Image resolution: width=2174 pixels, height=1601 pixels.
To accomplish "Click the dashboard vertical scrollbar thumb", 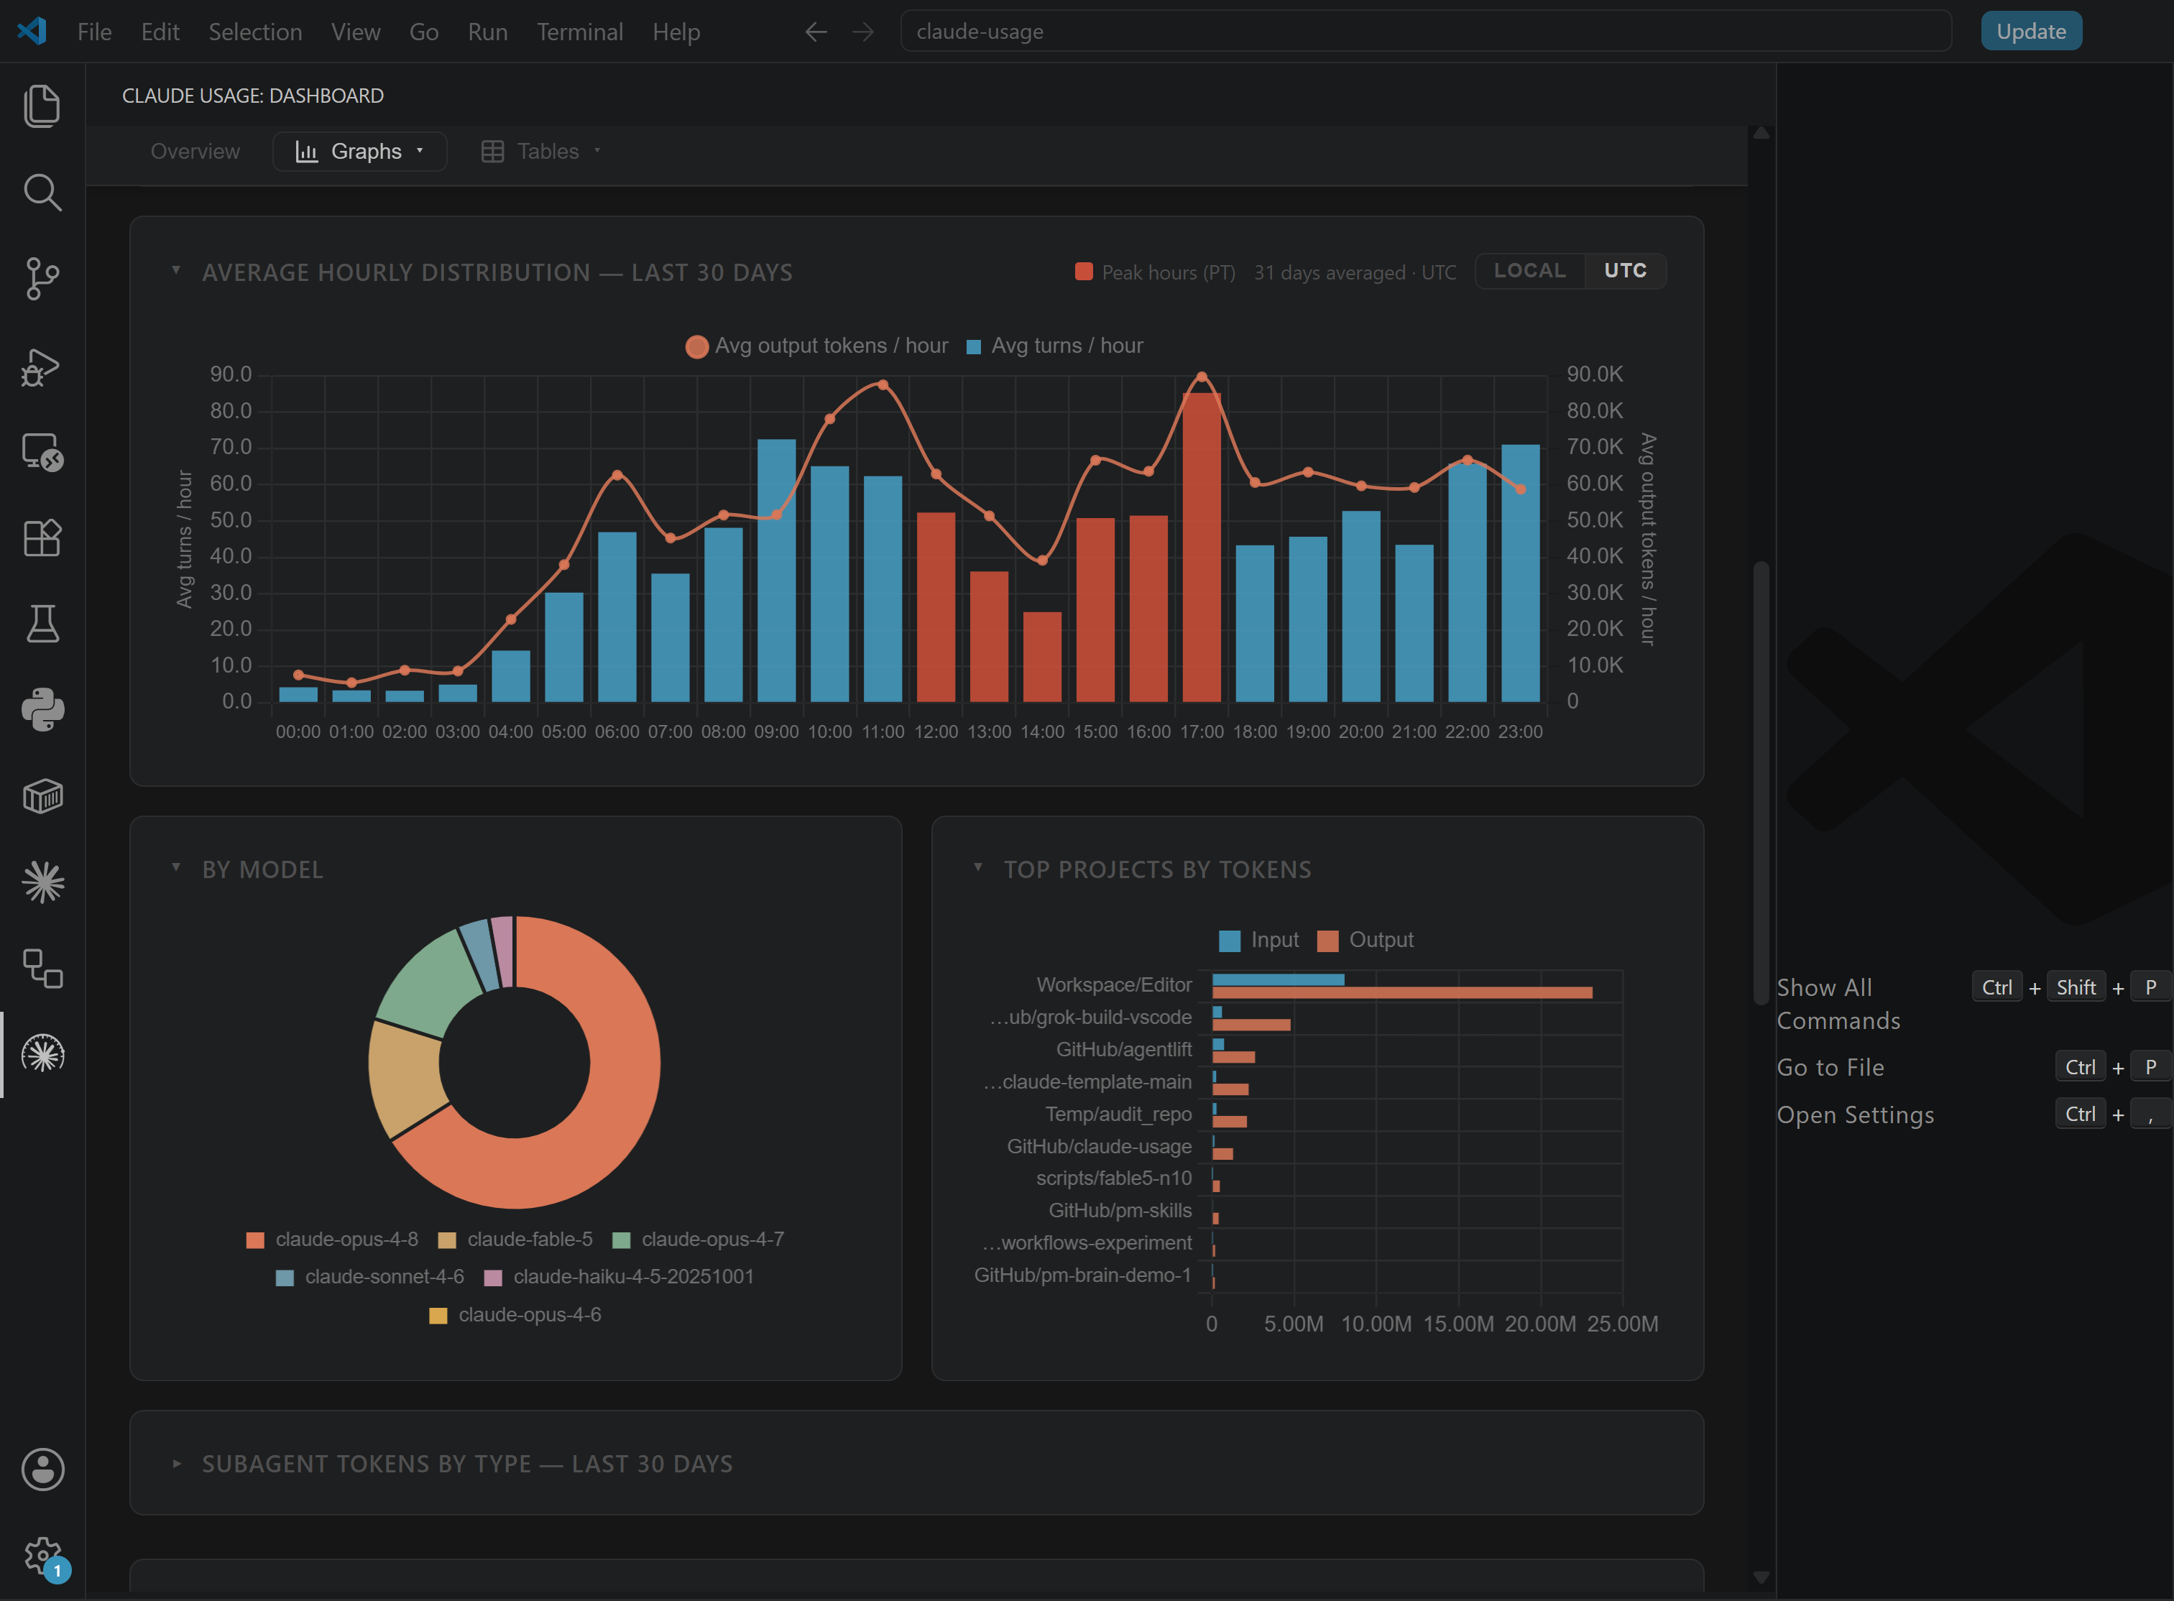I will [1761, 783].
